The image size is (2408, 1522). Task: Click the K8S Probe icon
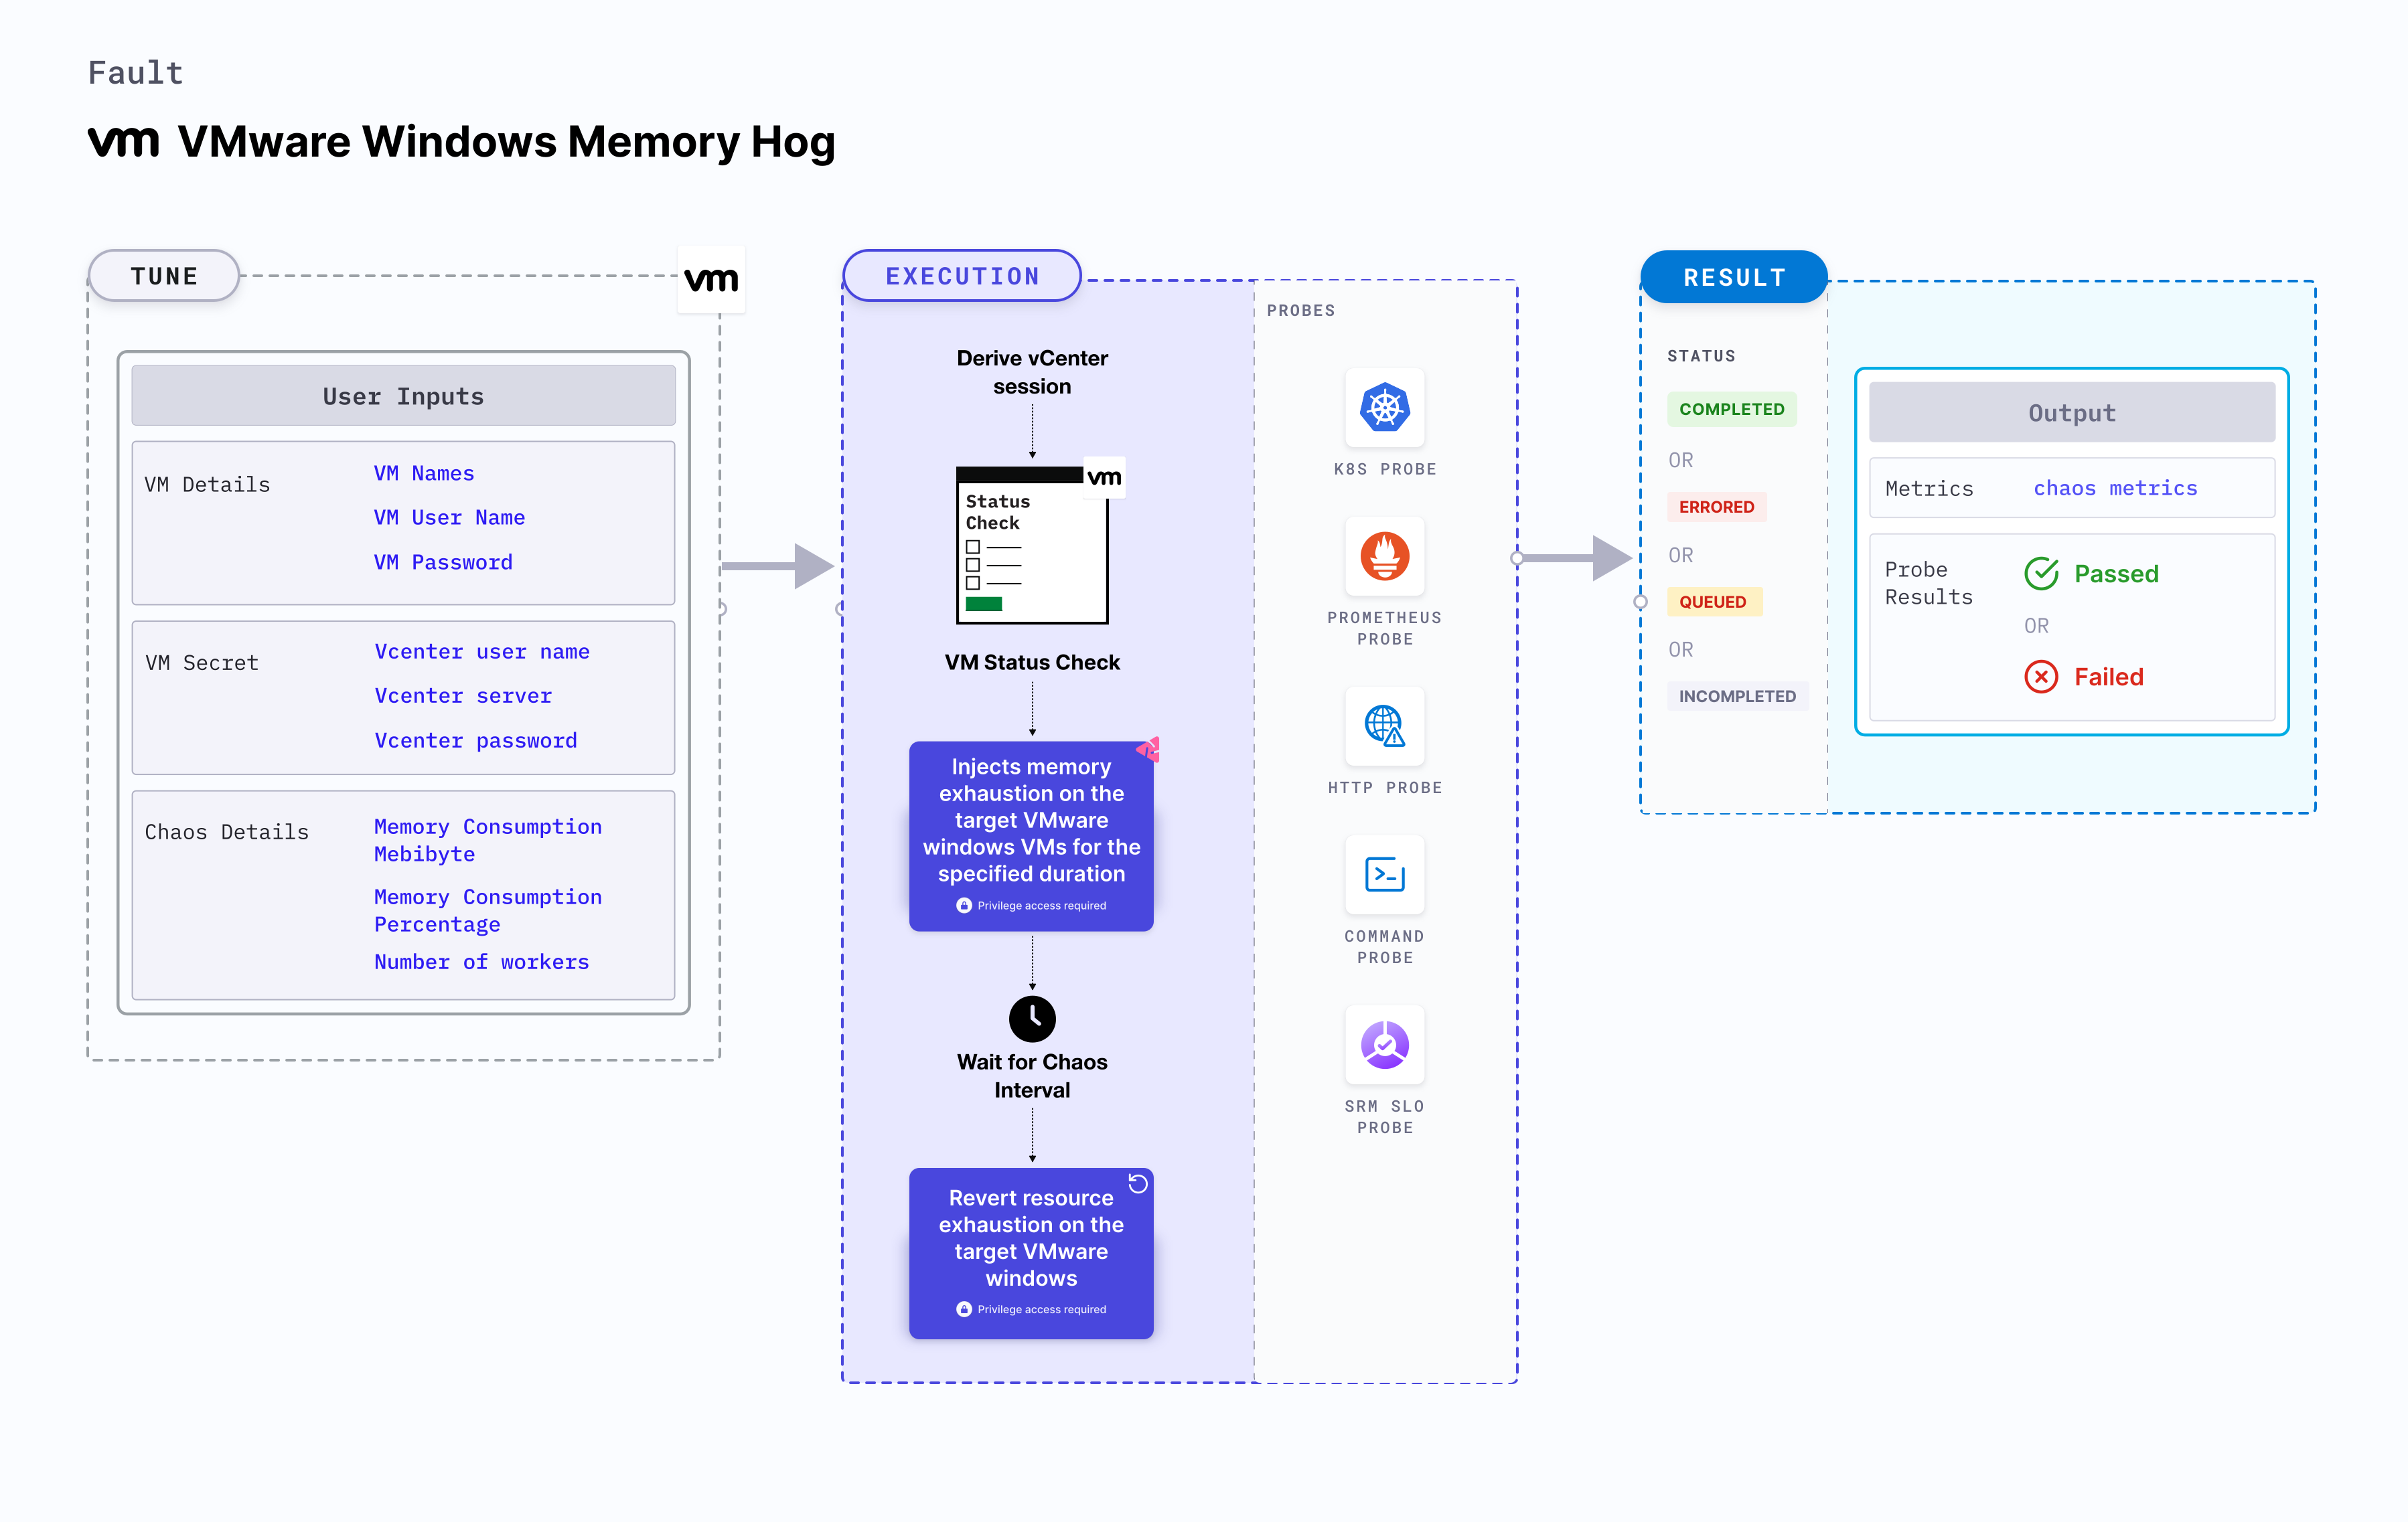click(x=1383, y=408)
